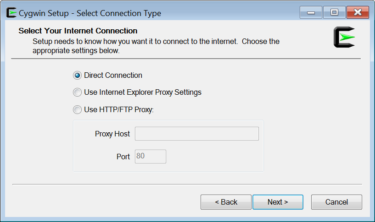Minimize the Cygwin Setup window
Viewport: 375px width, 222px height.
311,12
